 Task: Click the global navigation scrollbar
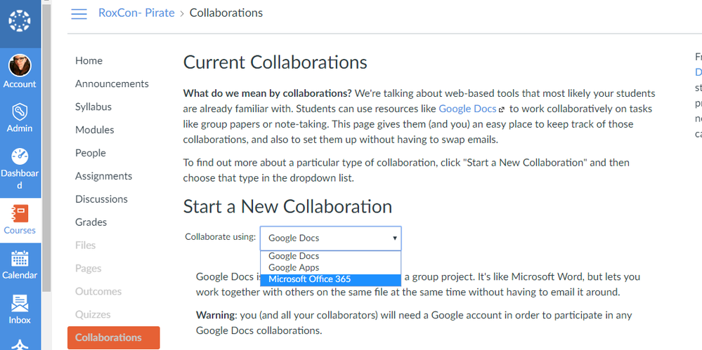pyautogui.click(x=46, y=147)
